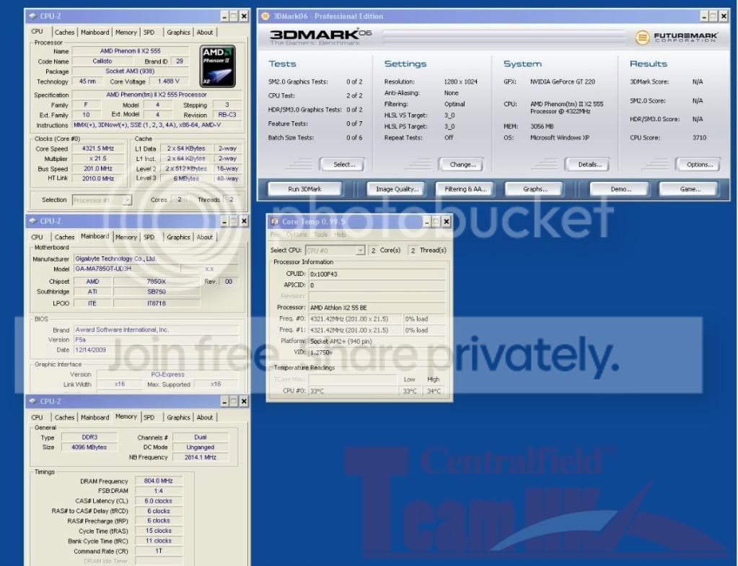
Task: Open Image Quality... settings
Action: point(397,189)
